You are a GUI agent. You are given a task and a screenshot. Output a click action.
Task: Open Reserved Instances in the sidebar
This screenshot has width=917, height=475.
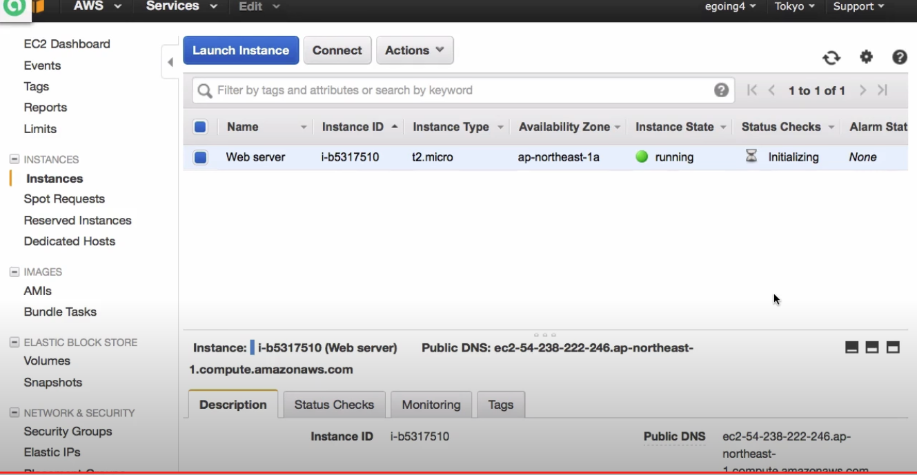77,221
